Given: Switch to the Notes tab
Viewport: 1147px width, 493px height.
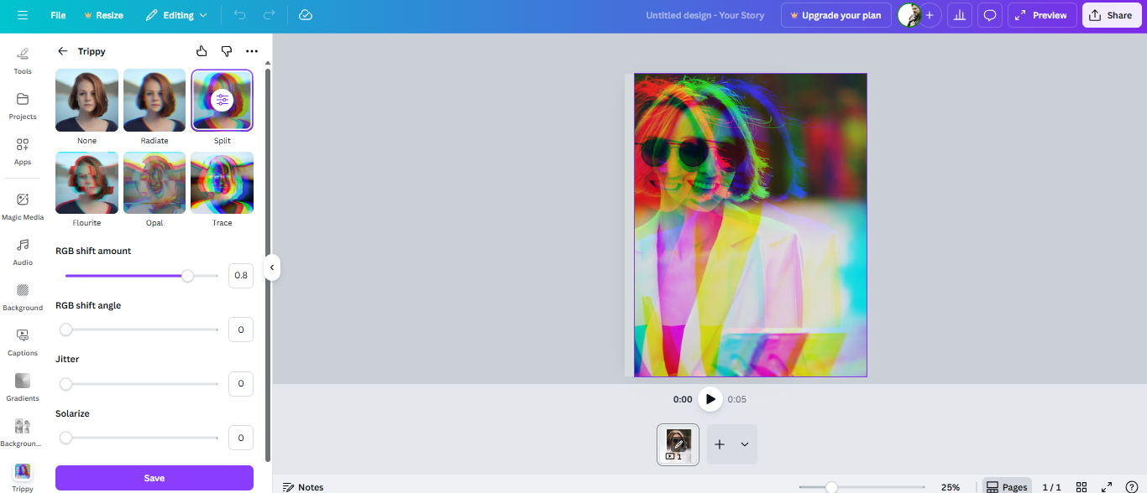Looking at the screenshot, I should click(x=302, y=485).
